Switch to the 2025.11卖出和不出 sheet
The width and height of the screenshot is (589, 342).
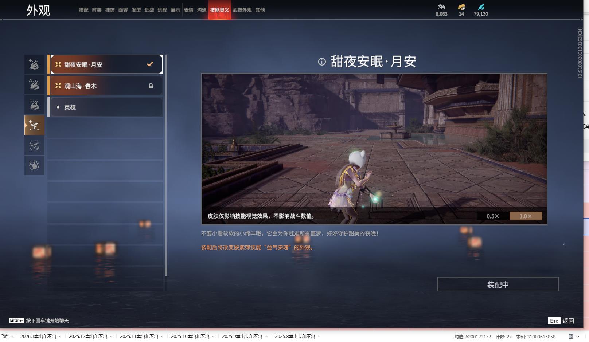coord(139,337)
